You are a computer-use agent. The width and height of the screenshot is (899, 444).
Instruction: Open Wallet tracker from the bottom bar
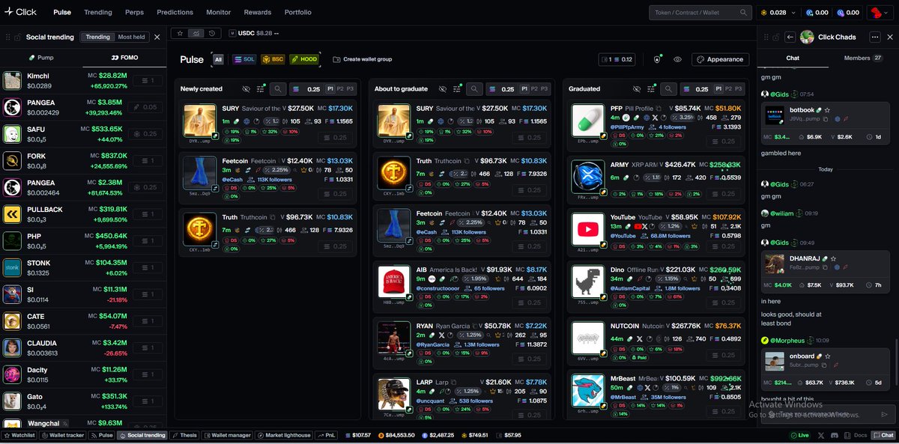63,435
